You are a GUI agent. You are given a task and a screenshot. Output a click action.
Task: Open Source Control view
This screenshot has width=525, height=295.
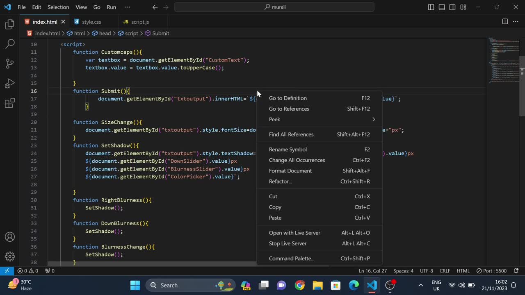[10, 64]
